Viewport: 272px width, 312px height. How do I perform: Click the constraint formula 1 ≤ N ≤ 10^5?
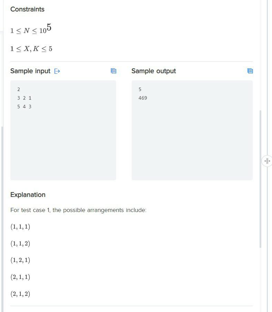(31, 29)
